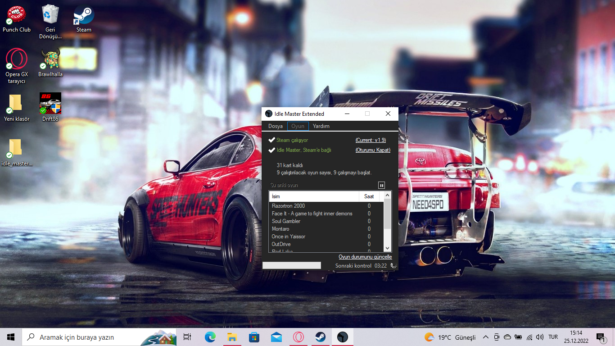This screenshot has width=615, height=346.
Task: Open the notification center icon
Action: (x=601, y=337)
